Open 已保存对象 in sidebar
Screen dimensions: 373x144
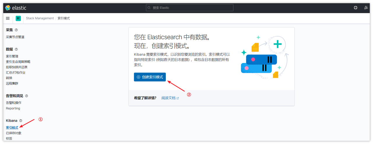coord(14,133)
